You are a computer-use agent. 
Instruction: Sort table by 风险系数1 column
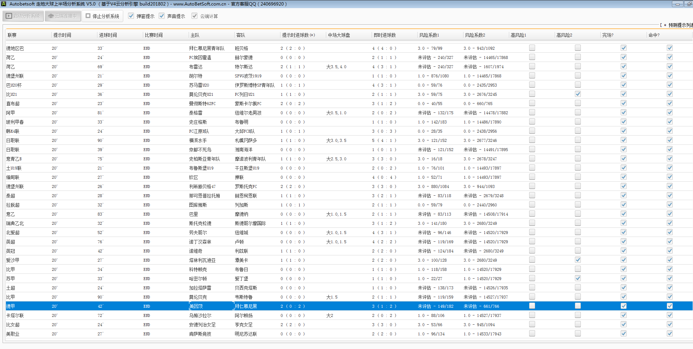(429, 35)
